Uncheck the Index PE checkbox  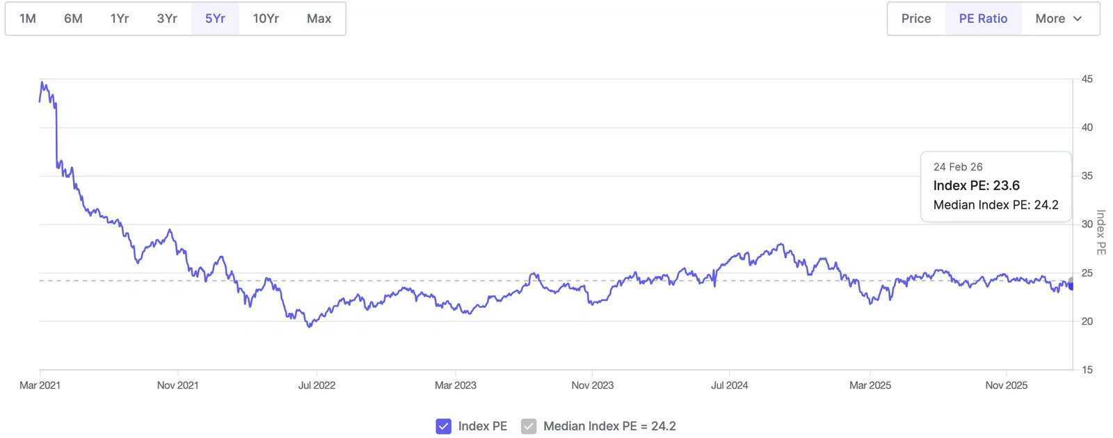444,426
